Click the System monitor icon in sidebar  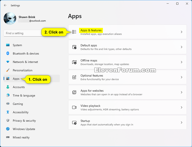8,45
